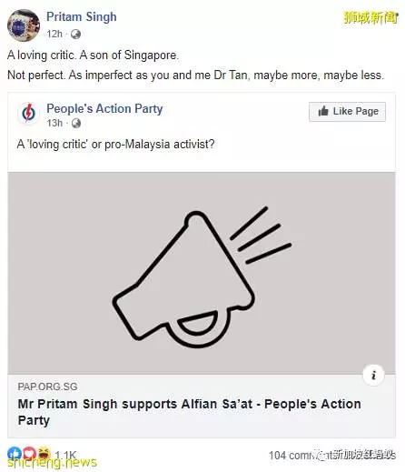Click the globe privacy icon beside 12h
Screen dimensions: 405x472
pyautogui.click(x=75, y=35)
